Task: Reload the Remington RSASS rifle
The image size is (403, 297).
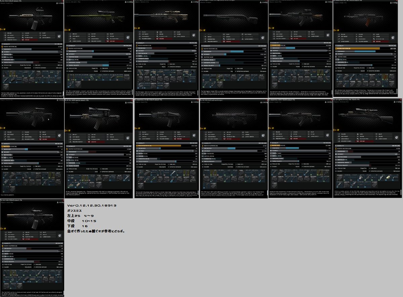Action: click(146, 32)
